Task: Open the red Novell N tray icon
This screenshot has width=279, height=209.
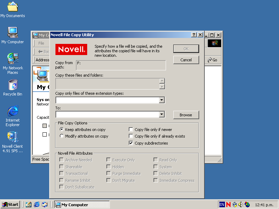Action: click(228, 204)
